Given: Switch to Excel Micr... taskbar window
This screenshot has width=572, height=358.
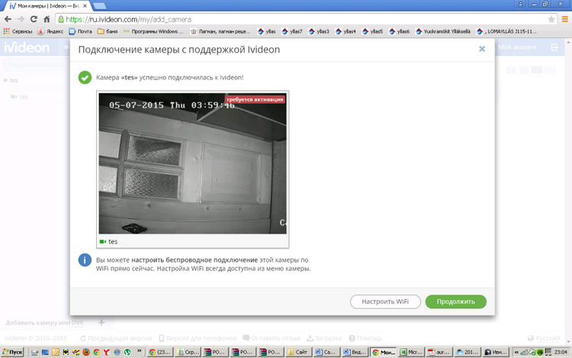Looking at the screenshot, I should coord(412,352).
